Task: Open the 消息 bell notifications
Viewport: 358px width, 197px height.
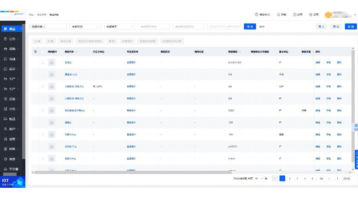Action: pyautogui.click(x=278, y=14)
